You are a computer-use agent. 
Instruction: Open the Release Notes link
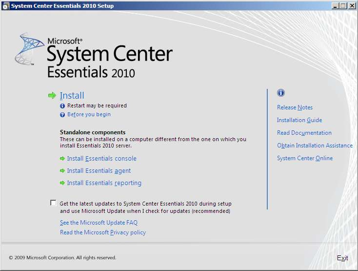click(x=295, y=107)
